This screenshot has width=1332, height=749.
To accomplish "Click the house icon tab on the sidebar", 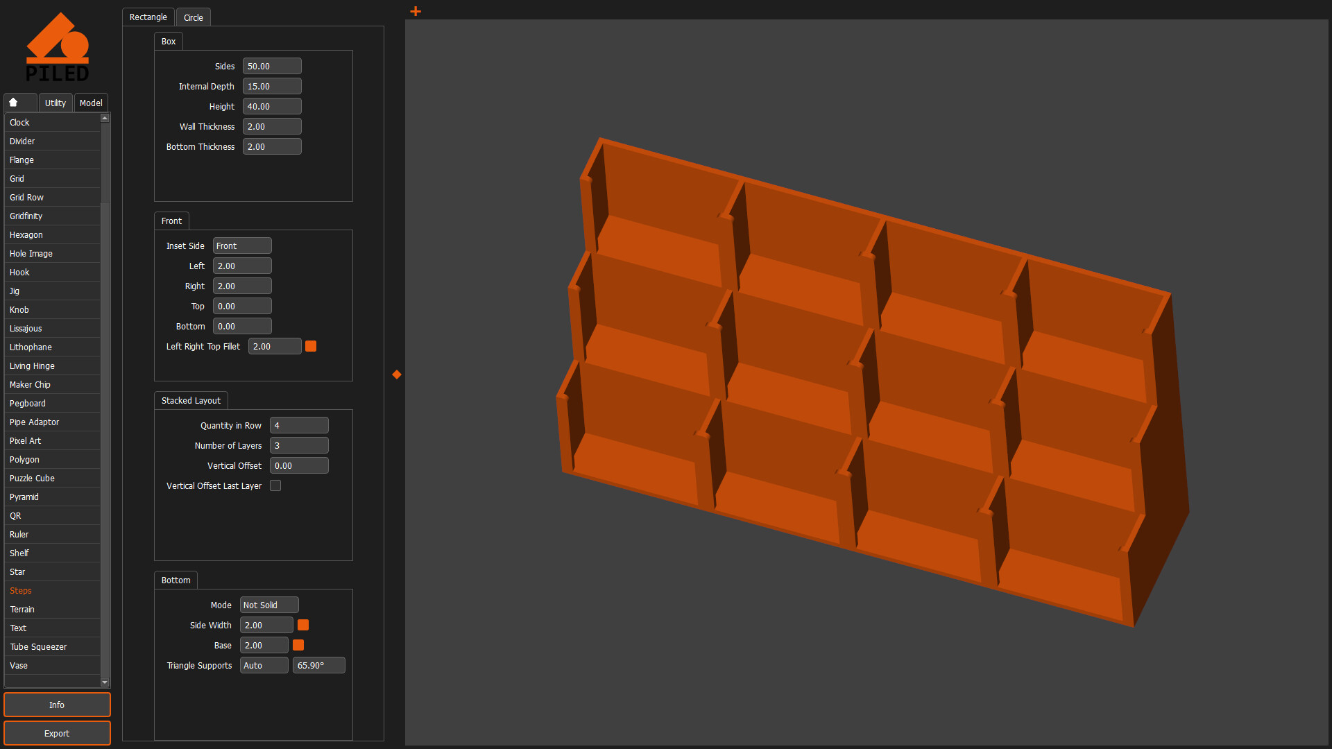I will coord(20,102).
